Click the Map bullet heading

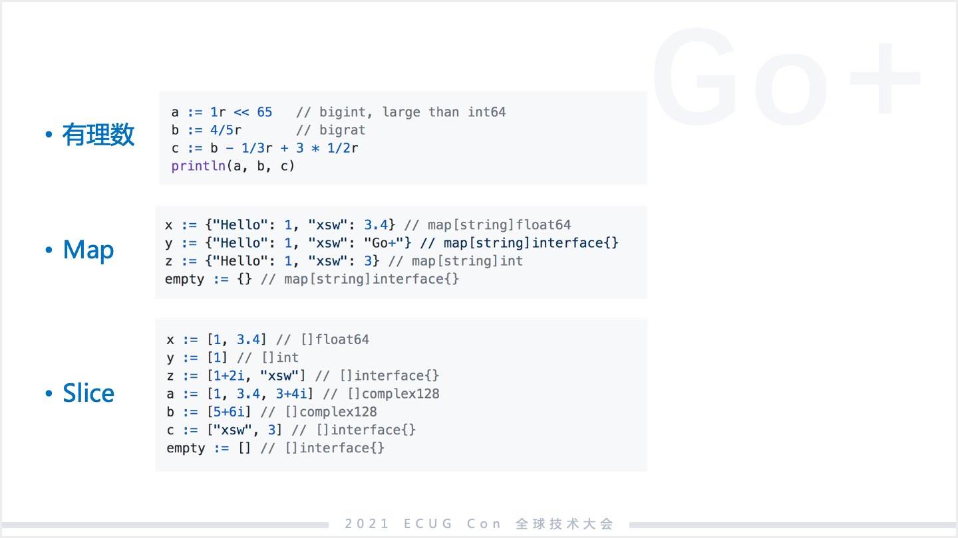pyautogui.click(x=88, y=250)
